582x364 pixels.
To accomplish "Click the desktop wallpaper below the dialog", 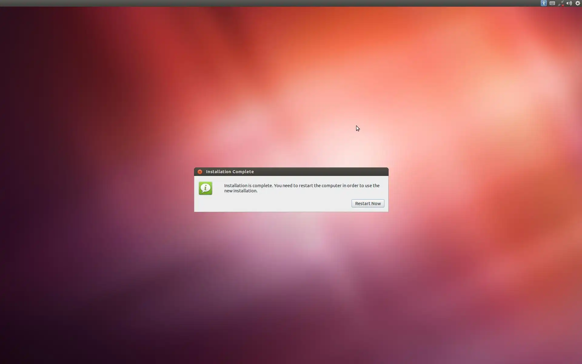I will click(291, 273).
